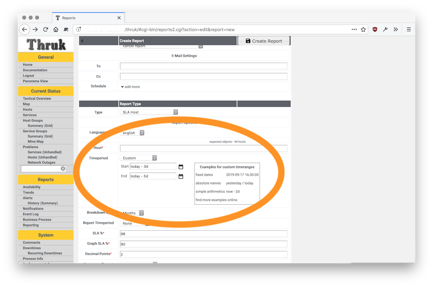Click Logout in the sidebar
The width and height of the screenshot is (433, 287).
click(28, 76)
